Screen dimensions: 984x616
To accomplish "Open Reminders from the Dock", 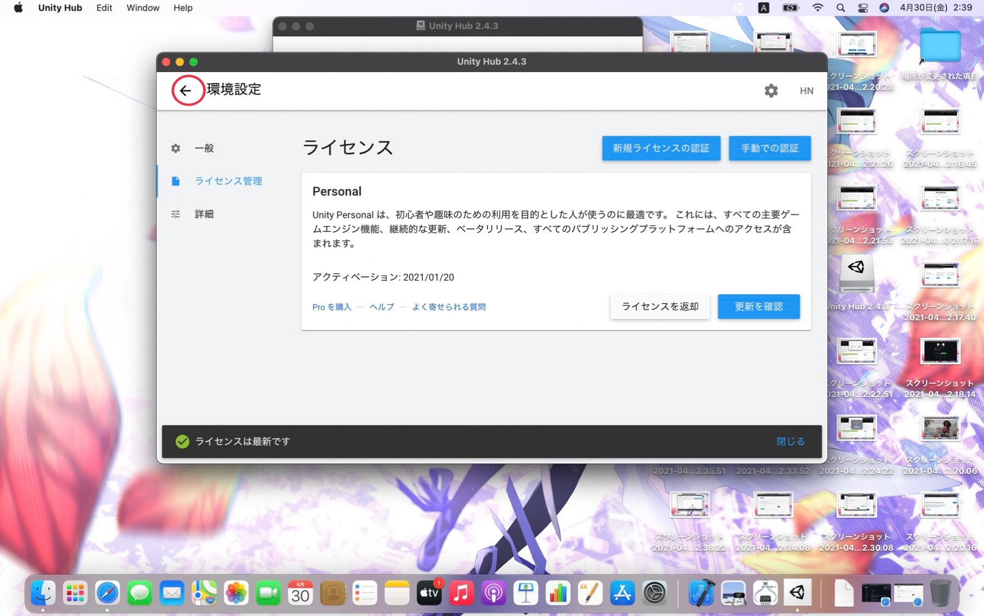I will point(365,593).
